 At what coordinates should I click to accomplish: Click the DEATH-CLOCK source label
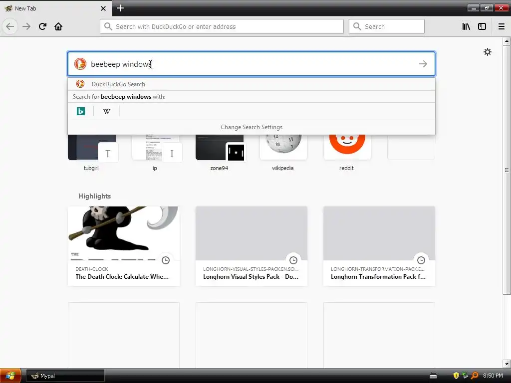pos(92,269)
